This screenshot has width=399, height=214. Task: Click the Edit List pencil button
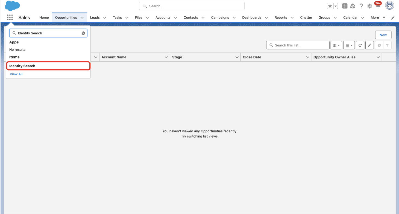369,45
